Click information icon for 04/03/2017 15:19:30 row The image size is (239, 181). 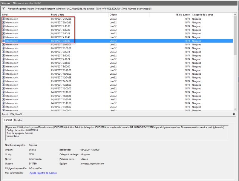pyautogui.click(x=4, y=102)
